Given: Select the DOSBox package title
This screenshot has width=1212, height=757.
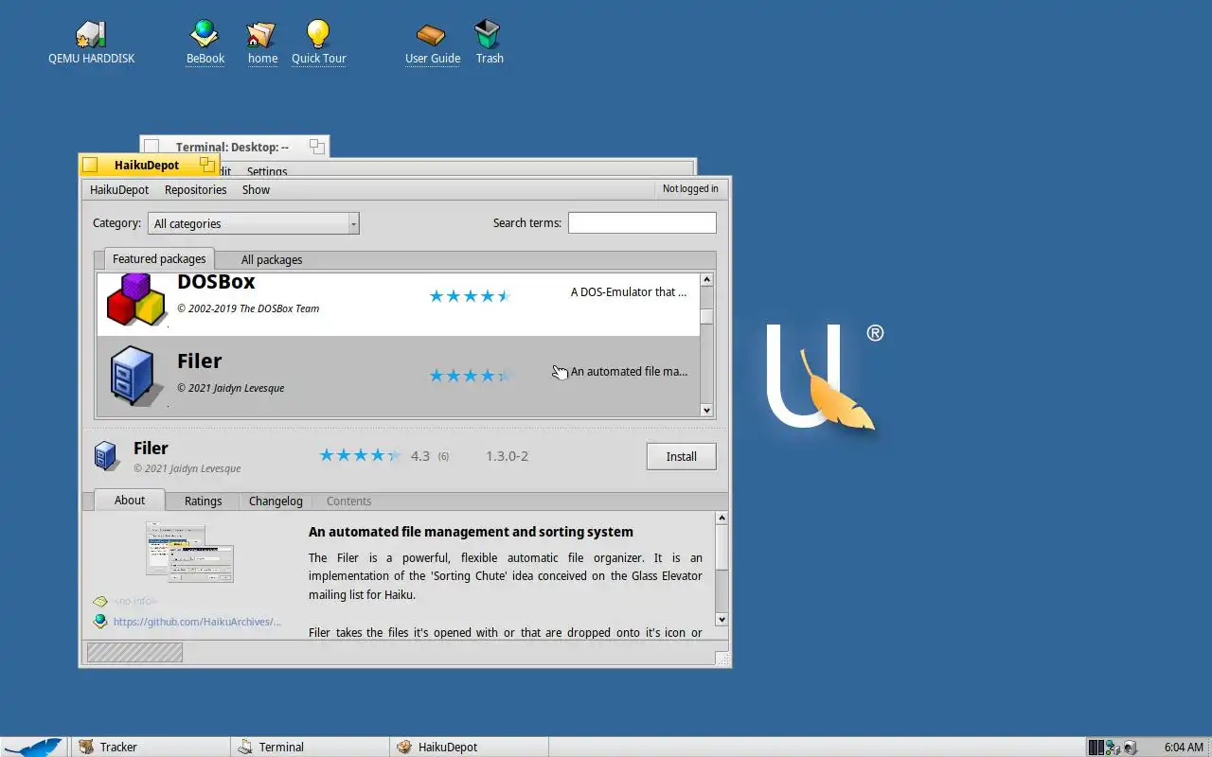Looking at the screenshot, I should pyautogui.click(x=216, y=281).
